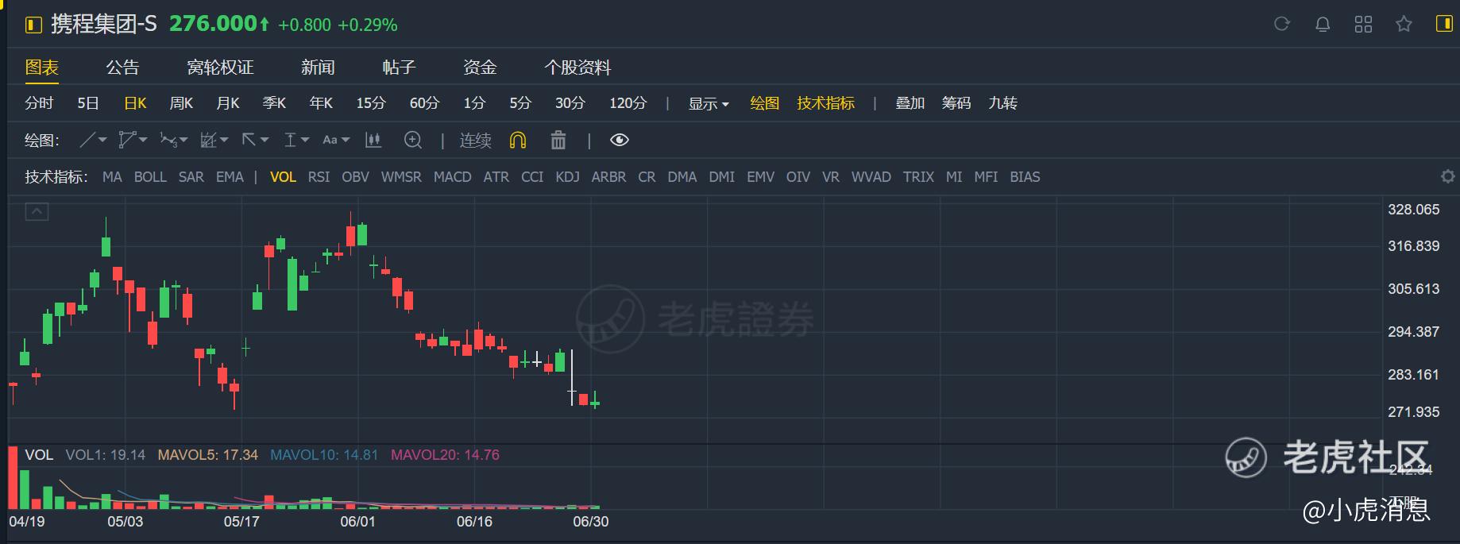Image resolution: width=1460 pixels, height=544 pixels.
Task: Open the 资金 tab
Action: [480, 68]
